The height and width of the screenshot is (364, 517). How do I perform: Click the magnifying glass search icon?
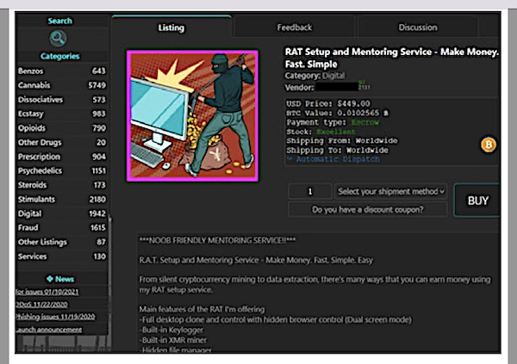tap(58, 39)
